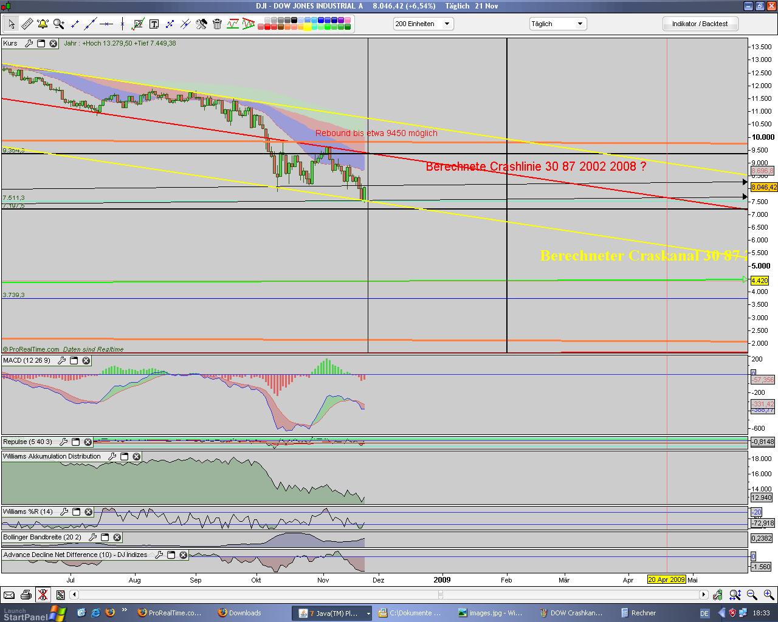Close the MACD indicator panel
The height and width of the screenshot is (622, 778).
[x=86, y=361]
